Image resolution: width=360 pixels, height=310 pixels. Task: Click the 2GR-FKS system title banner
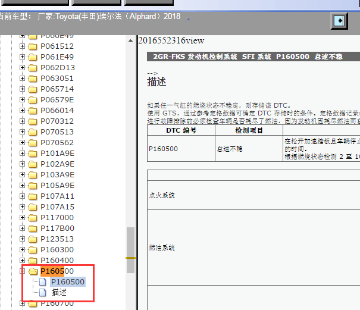click(x=253, y=57)
